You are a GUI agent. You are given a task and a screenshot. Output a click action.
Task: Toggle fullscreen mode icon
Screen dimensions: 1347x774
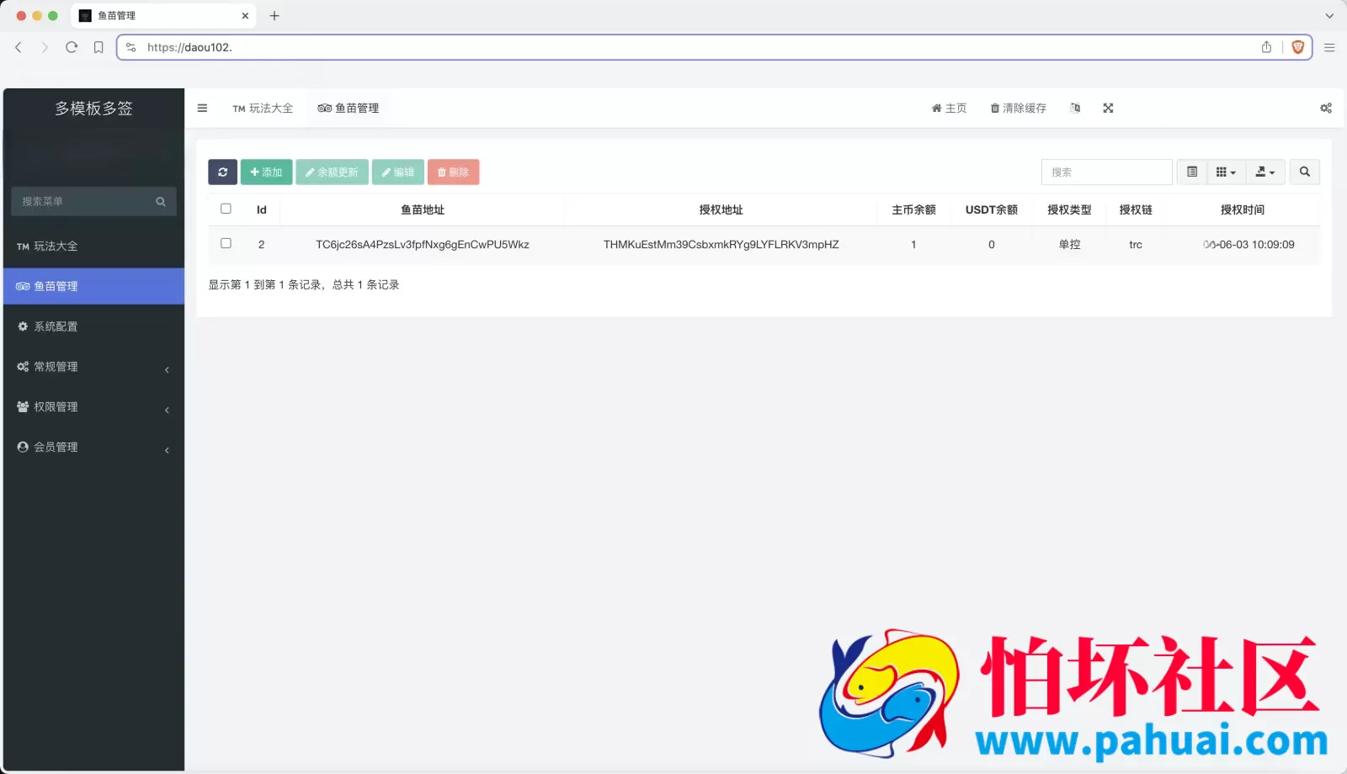[1108, 108]
